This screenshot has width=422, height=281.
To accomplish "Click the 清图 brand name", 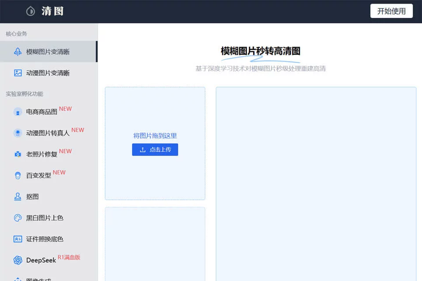I will (52, 11).
